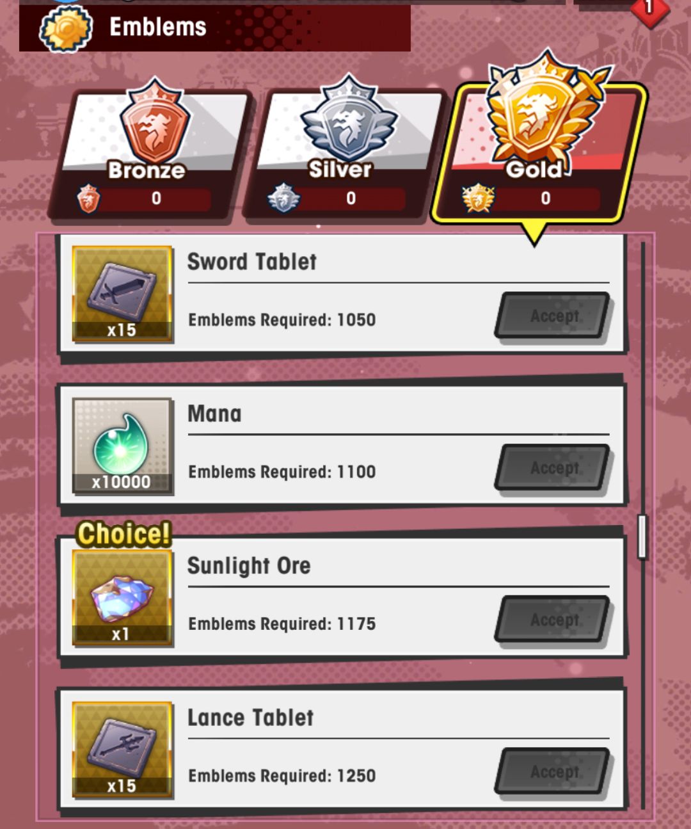Tap the Gold emblem count field
The height and width of the screenshot is (829, 691).
[546, 198]
